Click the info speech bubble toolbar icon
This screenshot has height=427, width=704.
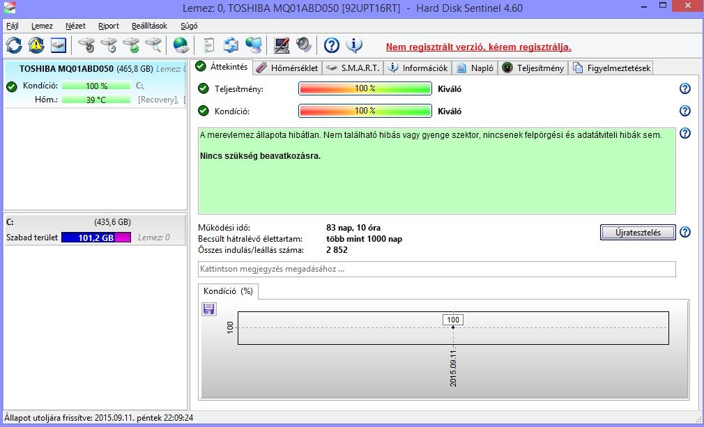tap(354, 45)
